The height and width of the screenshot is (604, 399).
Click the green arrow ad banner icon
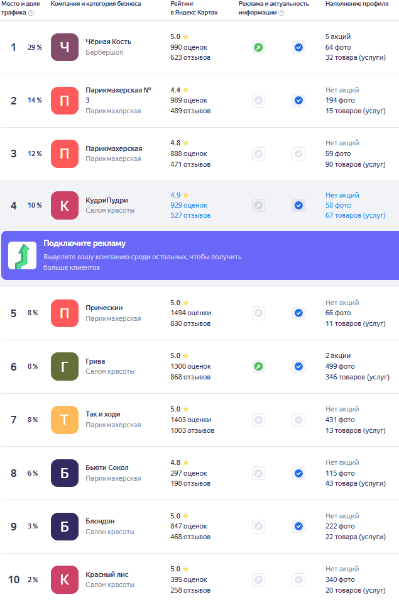coord(22,255)
